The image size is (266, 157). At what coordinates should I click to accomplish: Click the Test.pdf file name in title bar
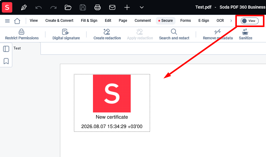pos(203,7)
